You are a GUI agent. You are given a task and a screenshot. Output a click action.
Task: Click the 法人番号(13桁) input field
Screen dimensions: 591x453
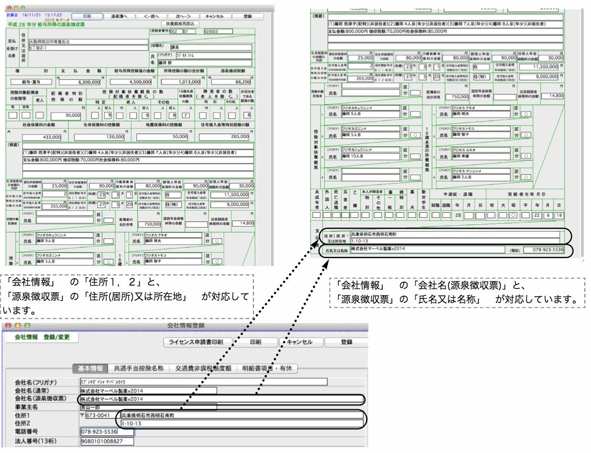(x=107, y=441)
